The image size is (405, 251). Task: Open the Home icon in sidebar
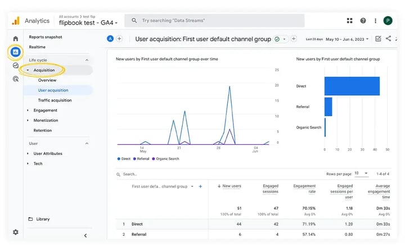[x=16, y=39]
